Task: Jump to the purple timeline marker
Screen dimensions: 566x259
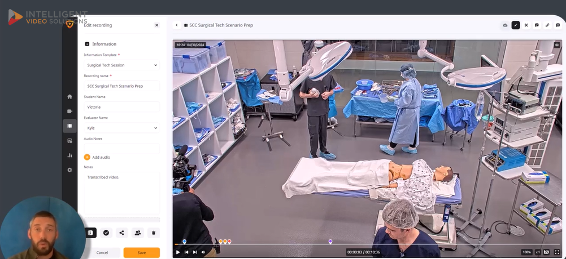Action: (x=330, y=242)
